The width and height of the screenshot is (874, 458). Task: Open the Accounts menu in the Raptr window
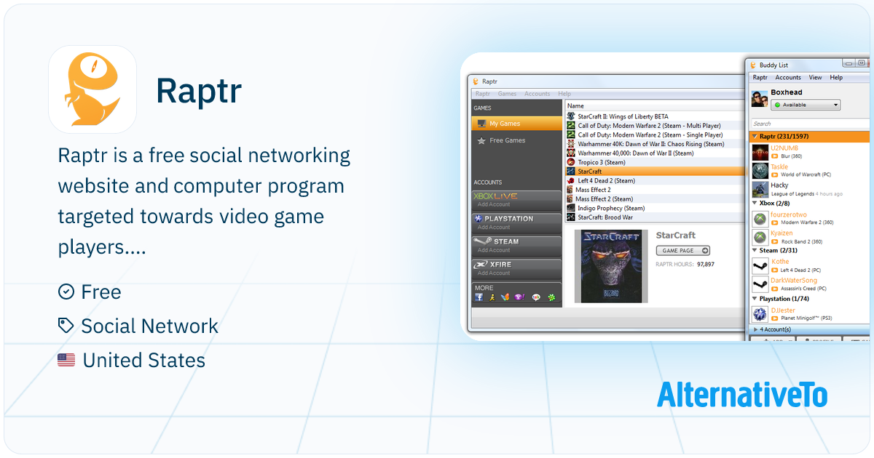538,94
